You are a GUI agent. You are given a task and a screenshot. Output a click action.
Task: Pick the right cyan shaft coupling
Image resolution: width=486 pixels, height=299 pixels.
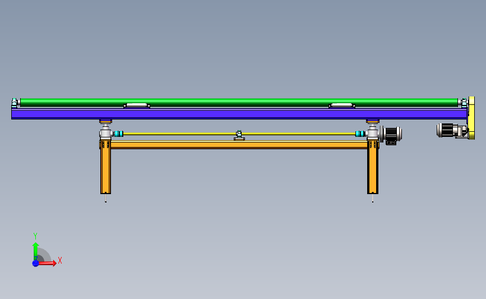360,134
